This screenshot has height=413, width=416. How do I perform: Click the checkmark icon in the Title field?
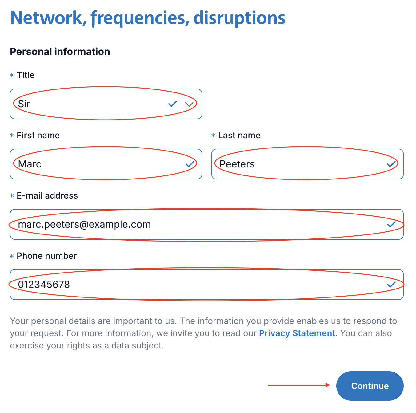173,104
